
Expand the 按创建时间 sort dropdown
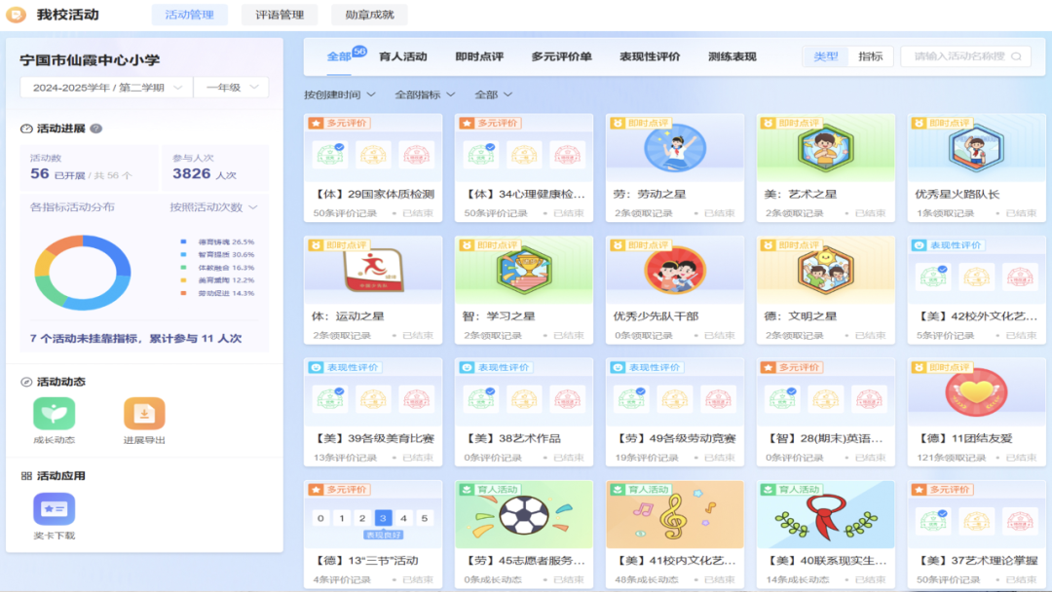[339, 94]
